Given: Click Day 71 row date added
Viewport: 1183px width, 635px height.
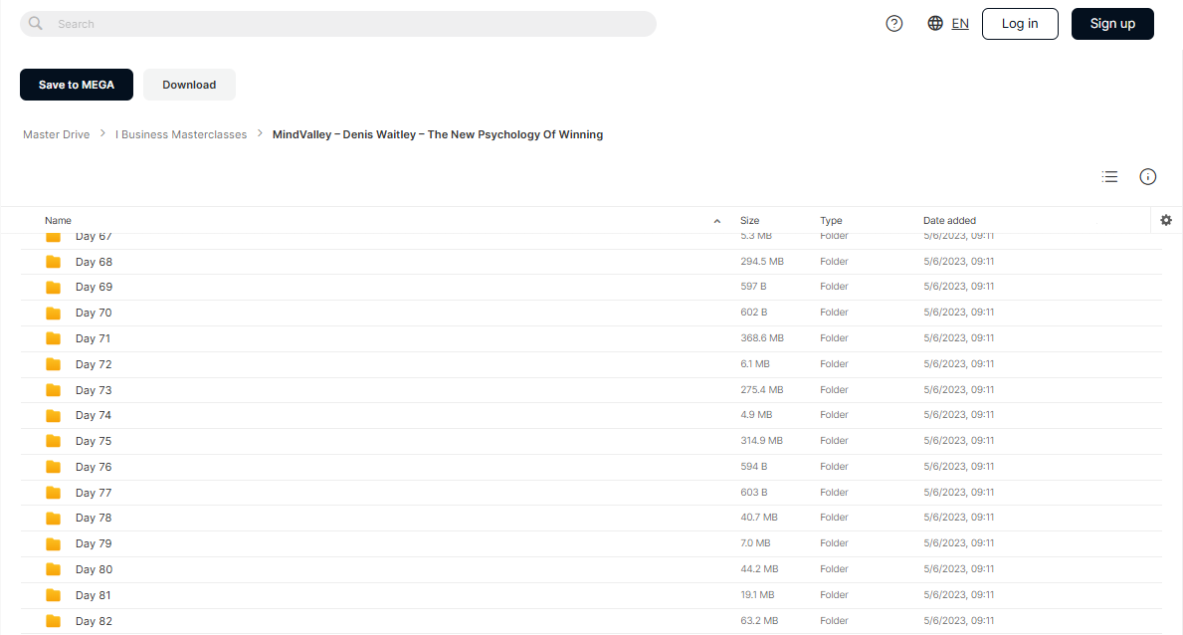Looking at the screenshot, I should (x=958, y=337).
